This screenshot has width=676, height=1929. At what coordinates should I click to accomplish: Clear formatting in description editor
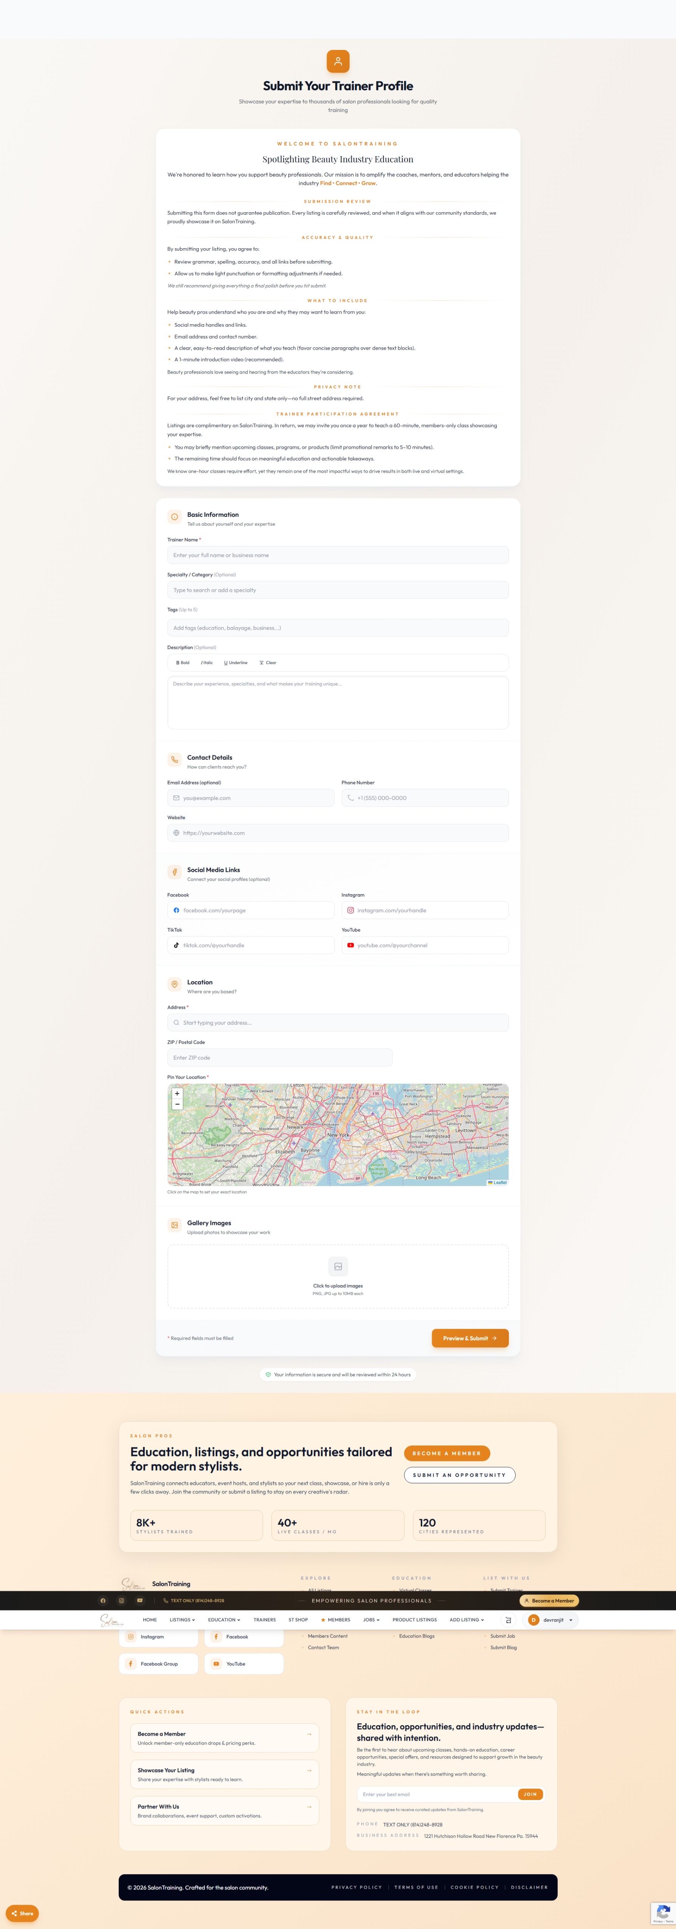pyautogui.click(x=268, y=663)
